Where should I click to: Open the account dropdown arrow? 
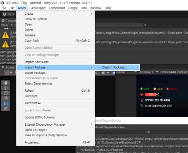[x=13, y=14]
